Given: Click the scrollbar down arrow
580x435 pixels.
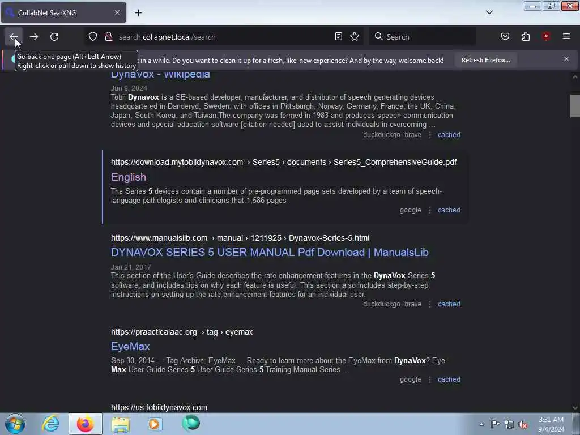Looking at the screenshot, I should tap(575, 408).
